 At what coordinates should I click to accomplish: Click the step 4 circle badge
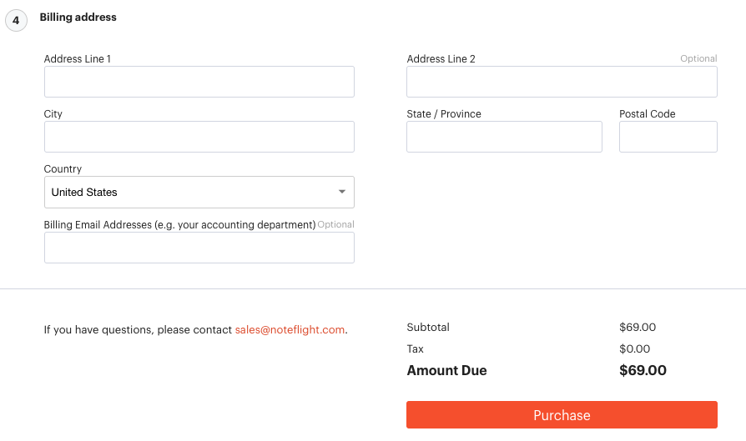click(16, 21)
